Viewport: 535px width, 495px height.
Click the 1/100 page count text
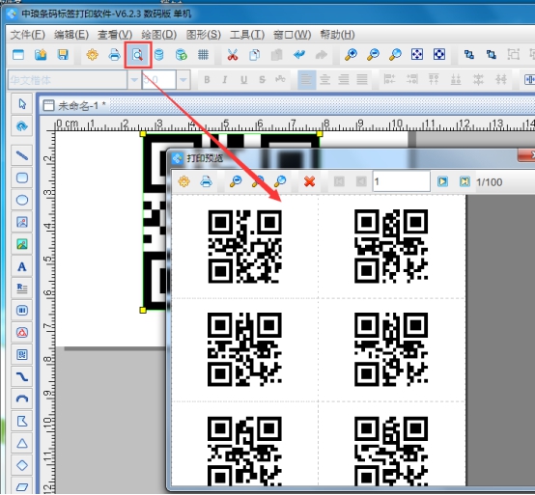pos(489,182)
